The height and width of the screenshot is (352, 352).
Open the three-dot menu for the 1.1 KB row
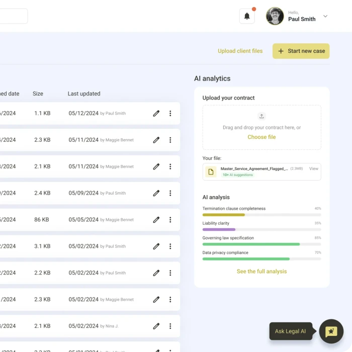click(170, 114)
